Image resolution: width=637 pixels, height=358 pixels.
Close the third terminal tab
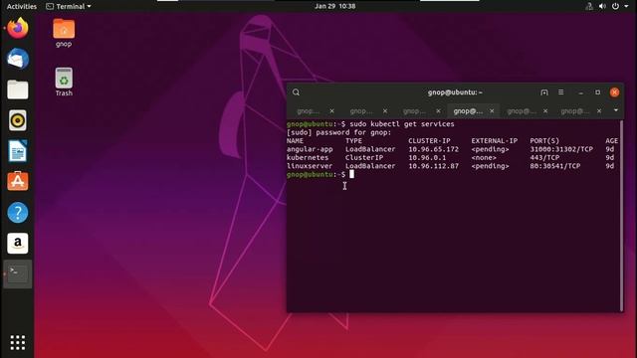coord(438,110)
